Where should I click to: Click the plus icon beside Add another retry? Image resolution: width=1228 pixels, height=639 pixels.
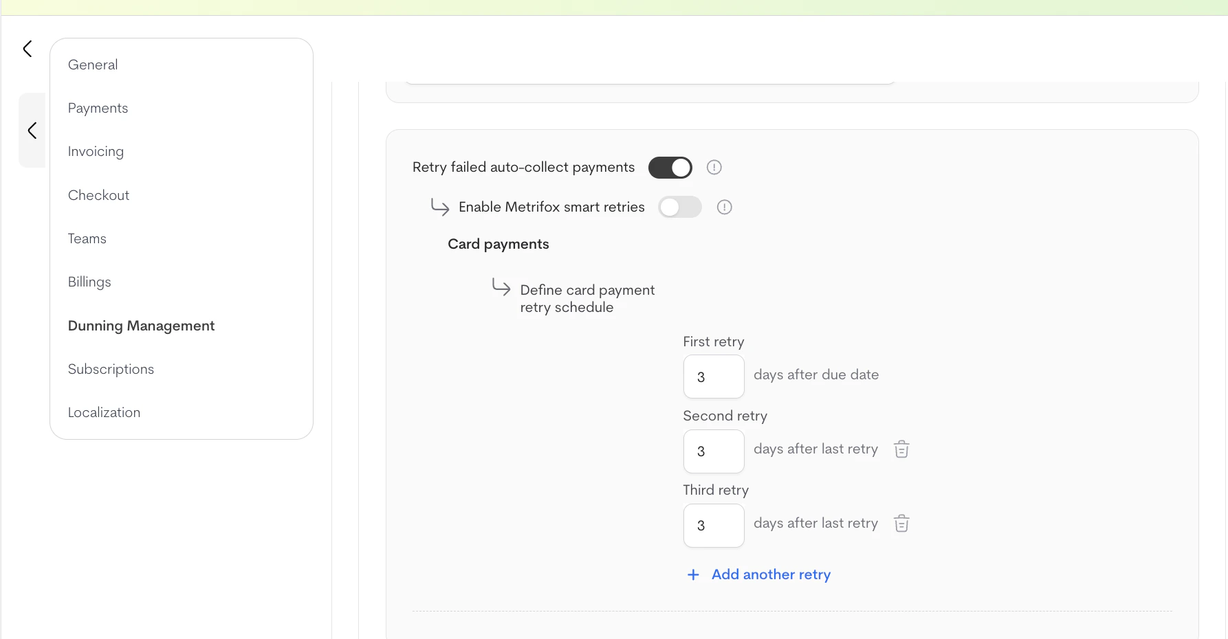click(x=693, y=574)
